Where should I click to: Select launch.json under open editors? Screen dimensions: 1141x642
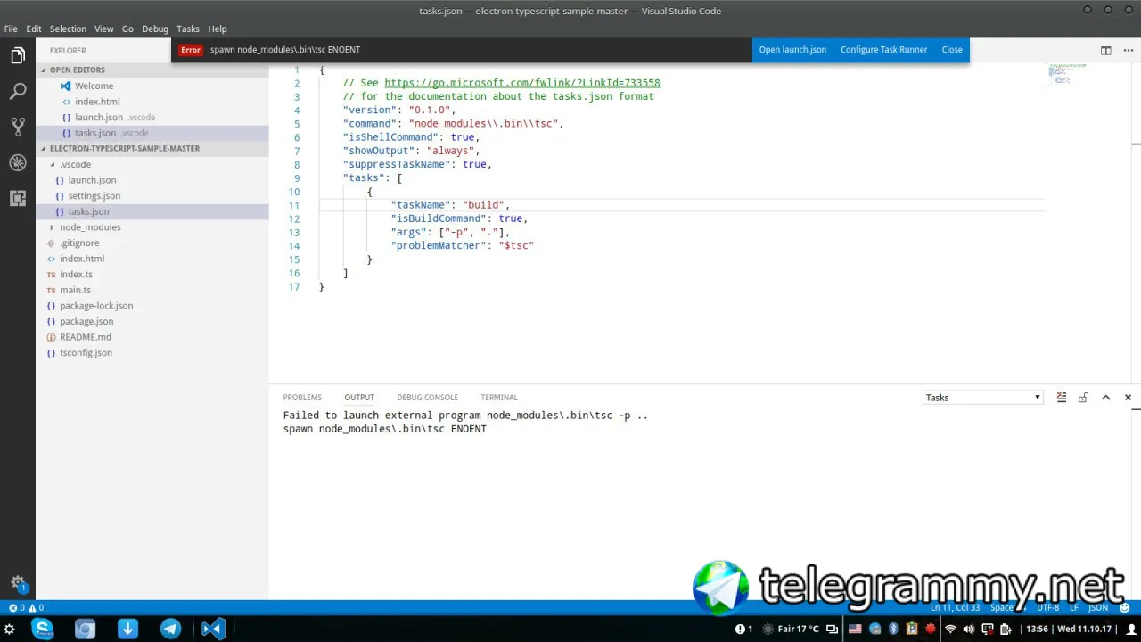pos(99,118)
